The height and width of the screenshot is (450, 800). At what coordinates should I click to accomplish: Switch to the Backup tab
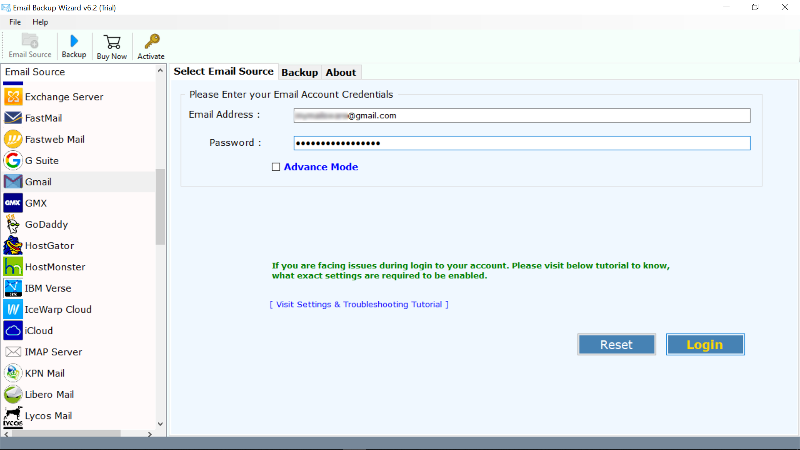pos(300,72)
